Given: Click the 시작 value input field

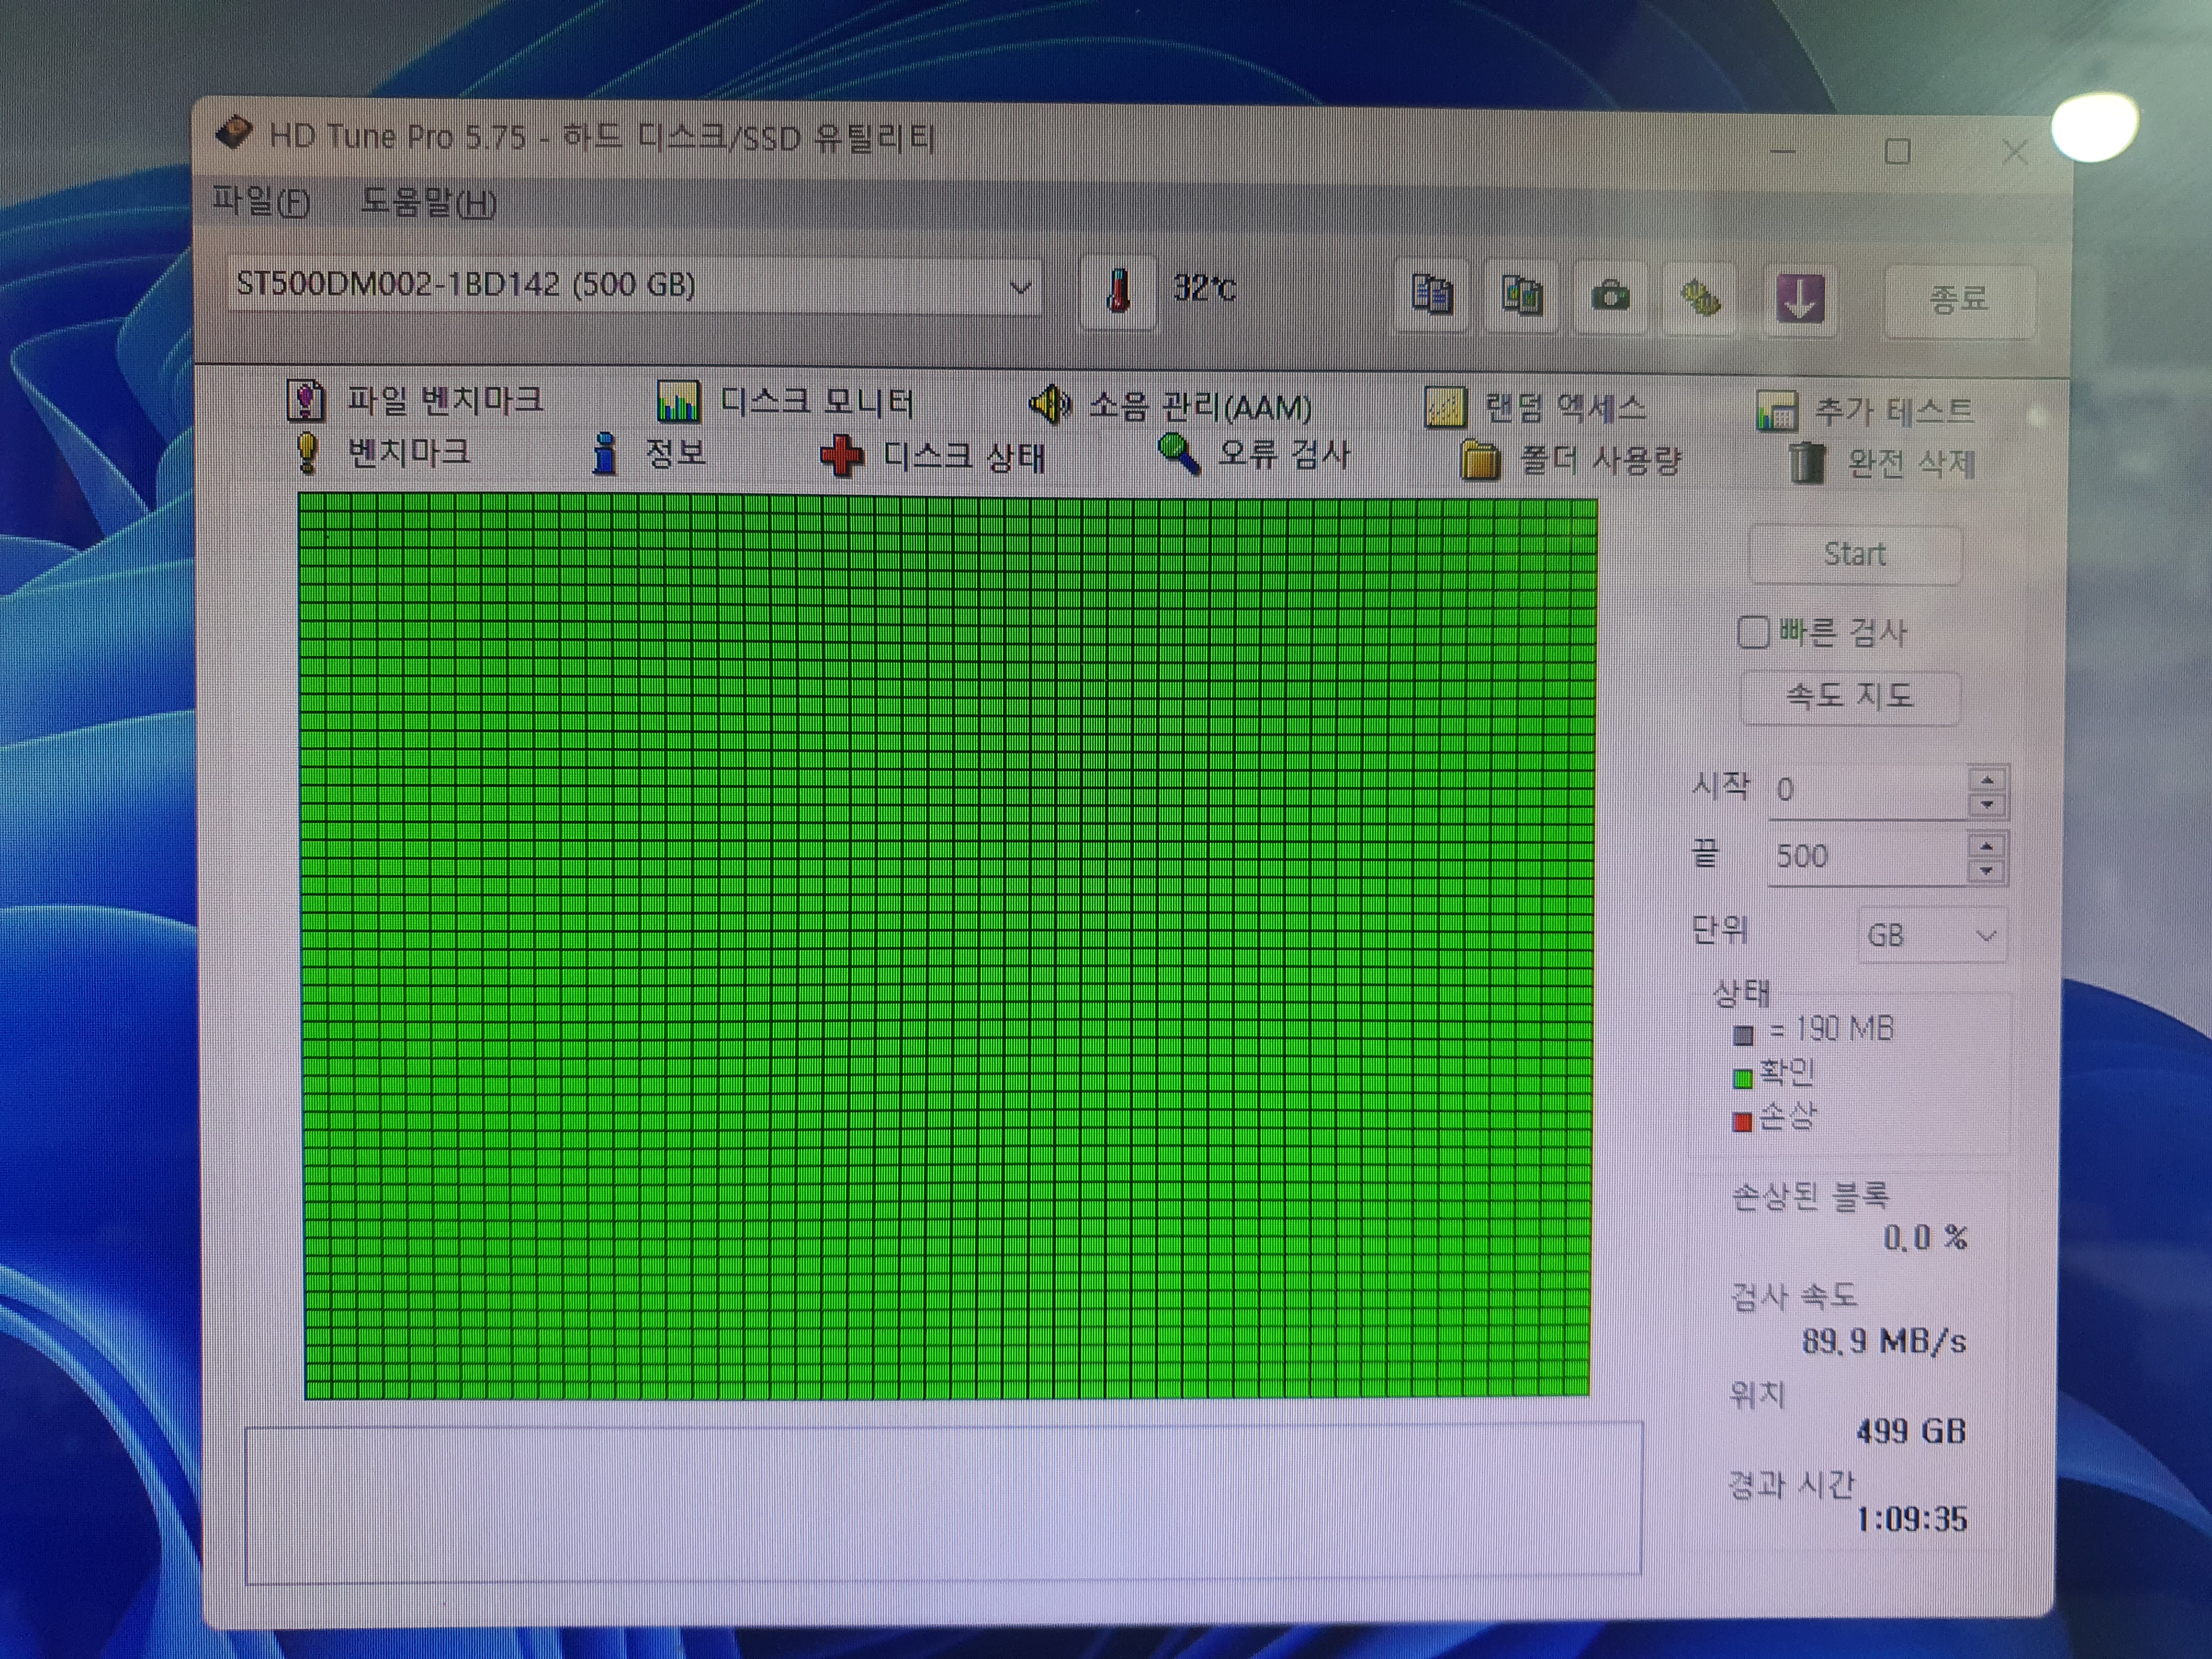Looking at the screenshot, I should pos(1868,790).
